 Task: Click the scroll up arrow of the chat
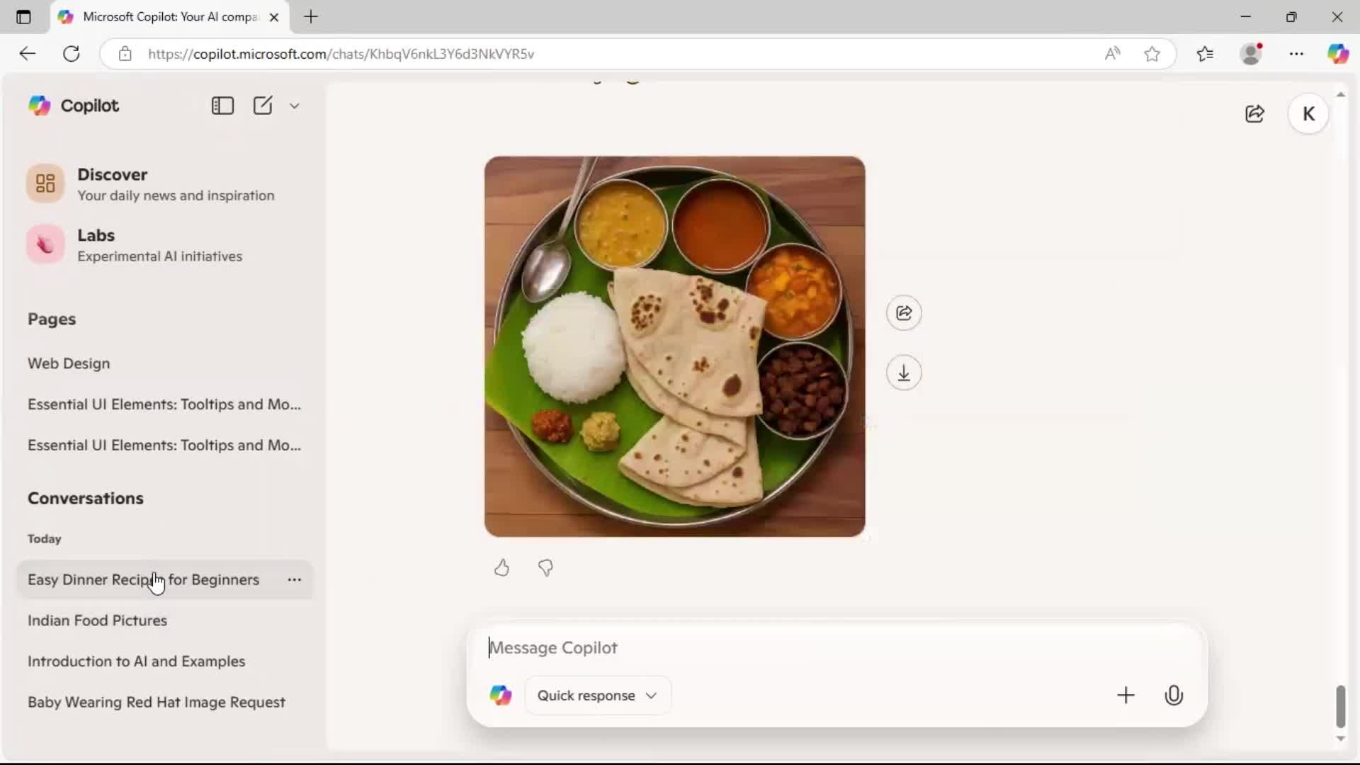coord(1340,94)
